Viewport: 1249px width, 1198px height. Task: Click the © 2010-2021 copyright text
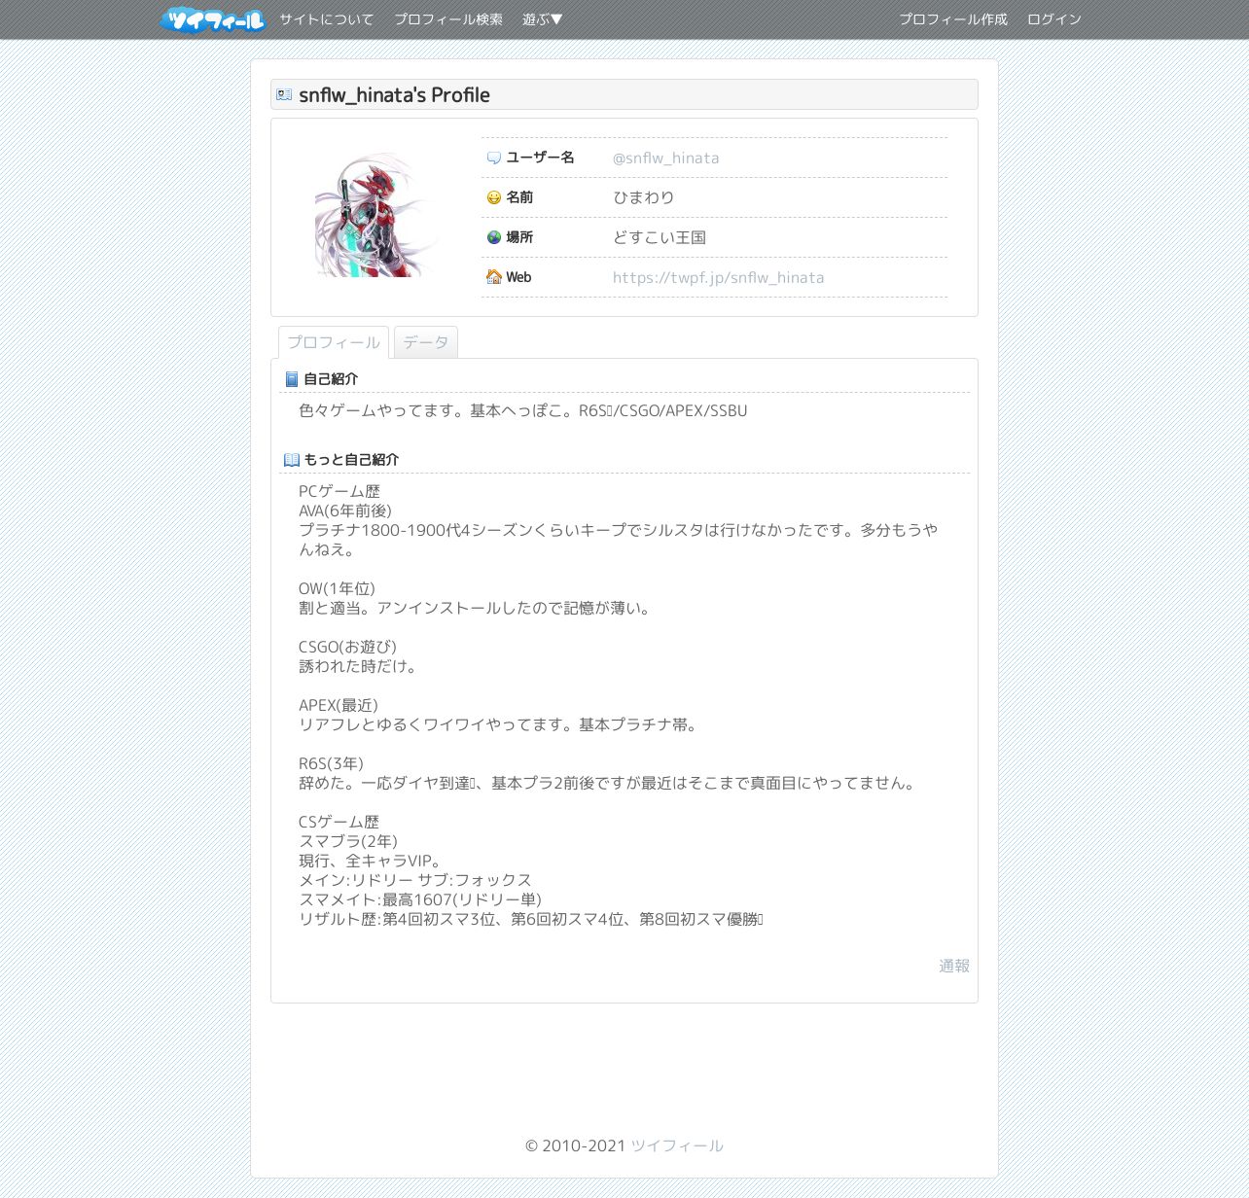tap(575, 1145)
